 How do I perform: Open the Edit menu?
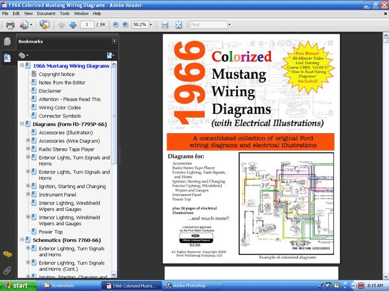(16, 14)
